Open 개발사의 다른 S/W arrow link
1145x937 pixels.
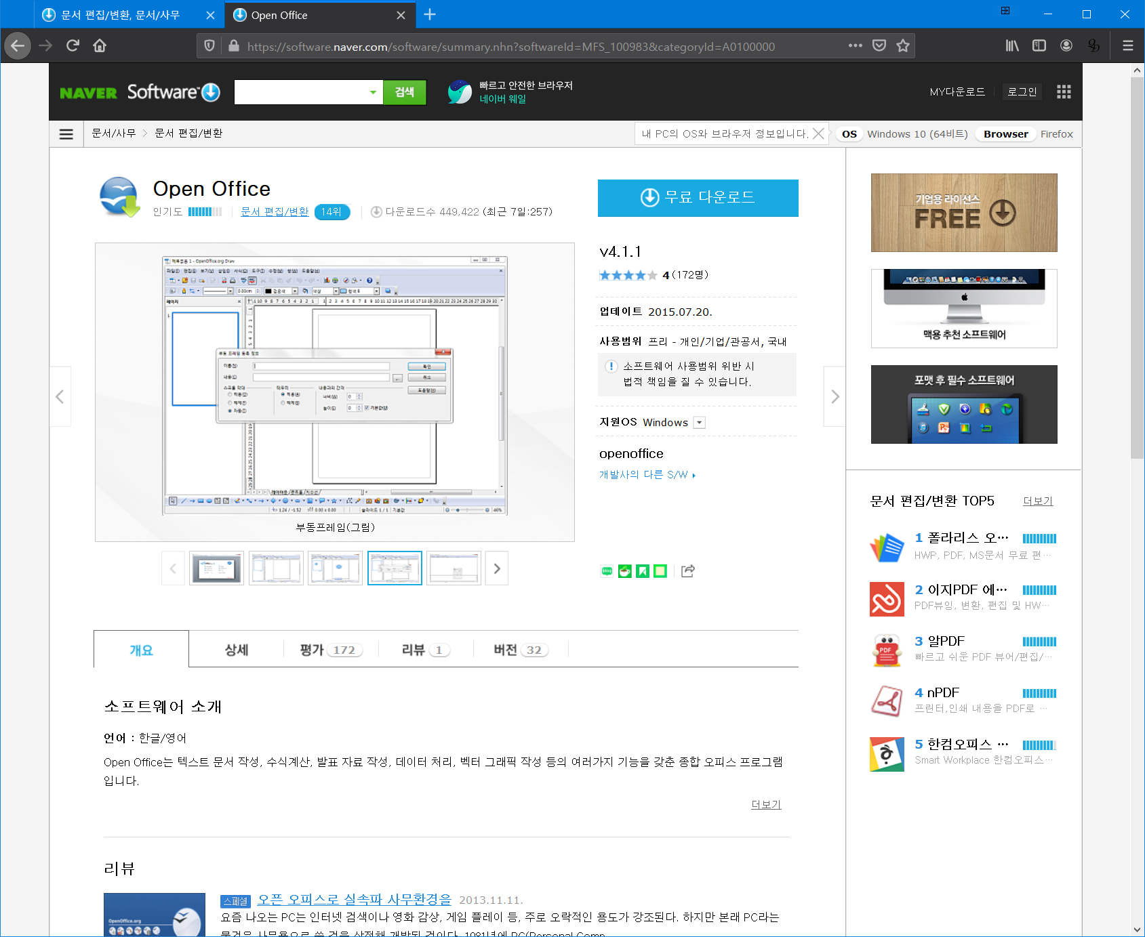coord(647,474)
